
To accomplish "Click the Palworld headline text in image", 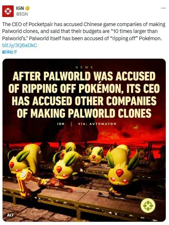I will 84,95.
